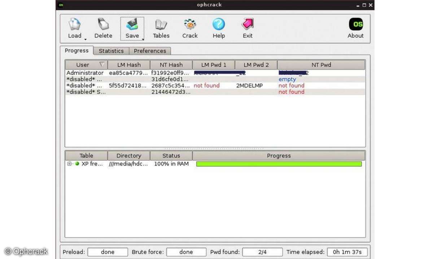This screenshot has height=259, width=433.
Task: Click the NT Pwd column header
Action: point(321,65)
